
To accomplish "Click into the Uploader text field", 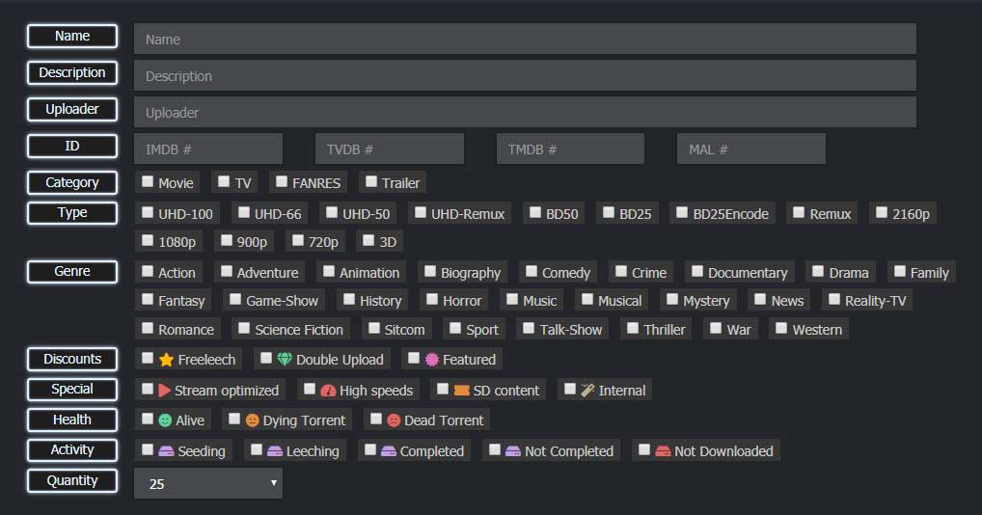I will [x=525, y=113].
